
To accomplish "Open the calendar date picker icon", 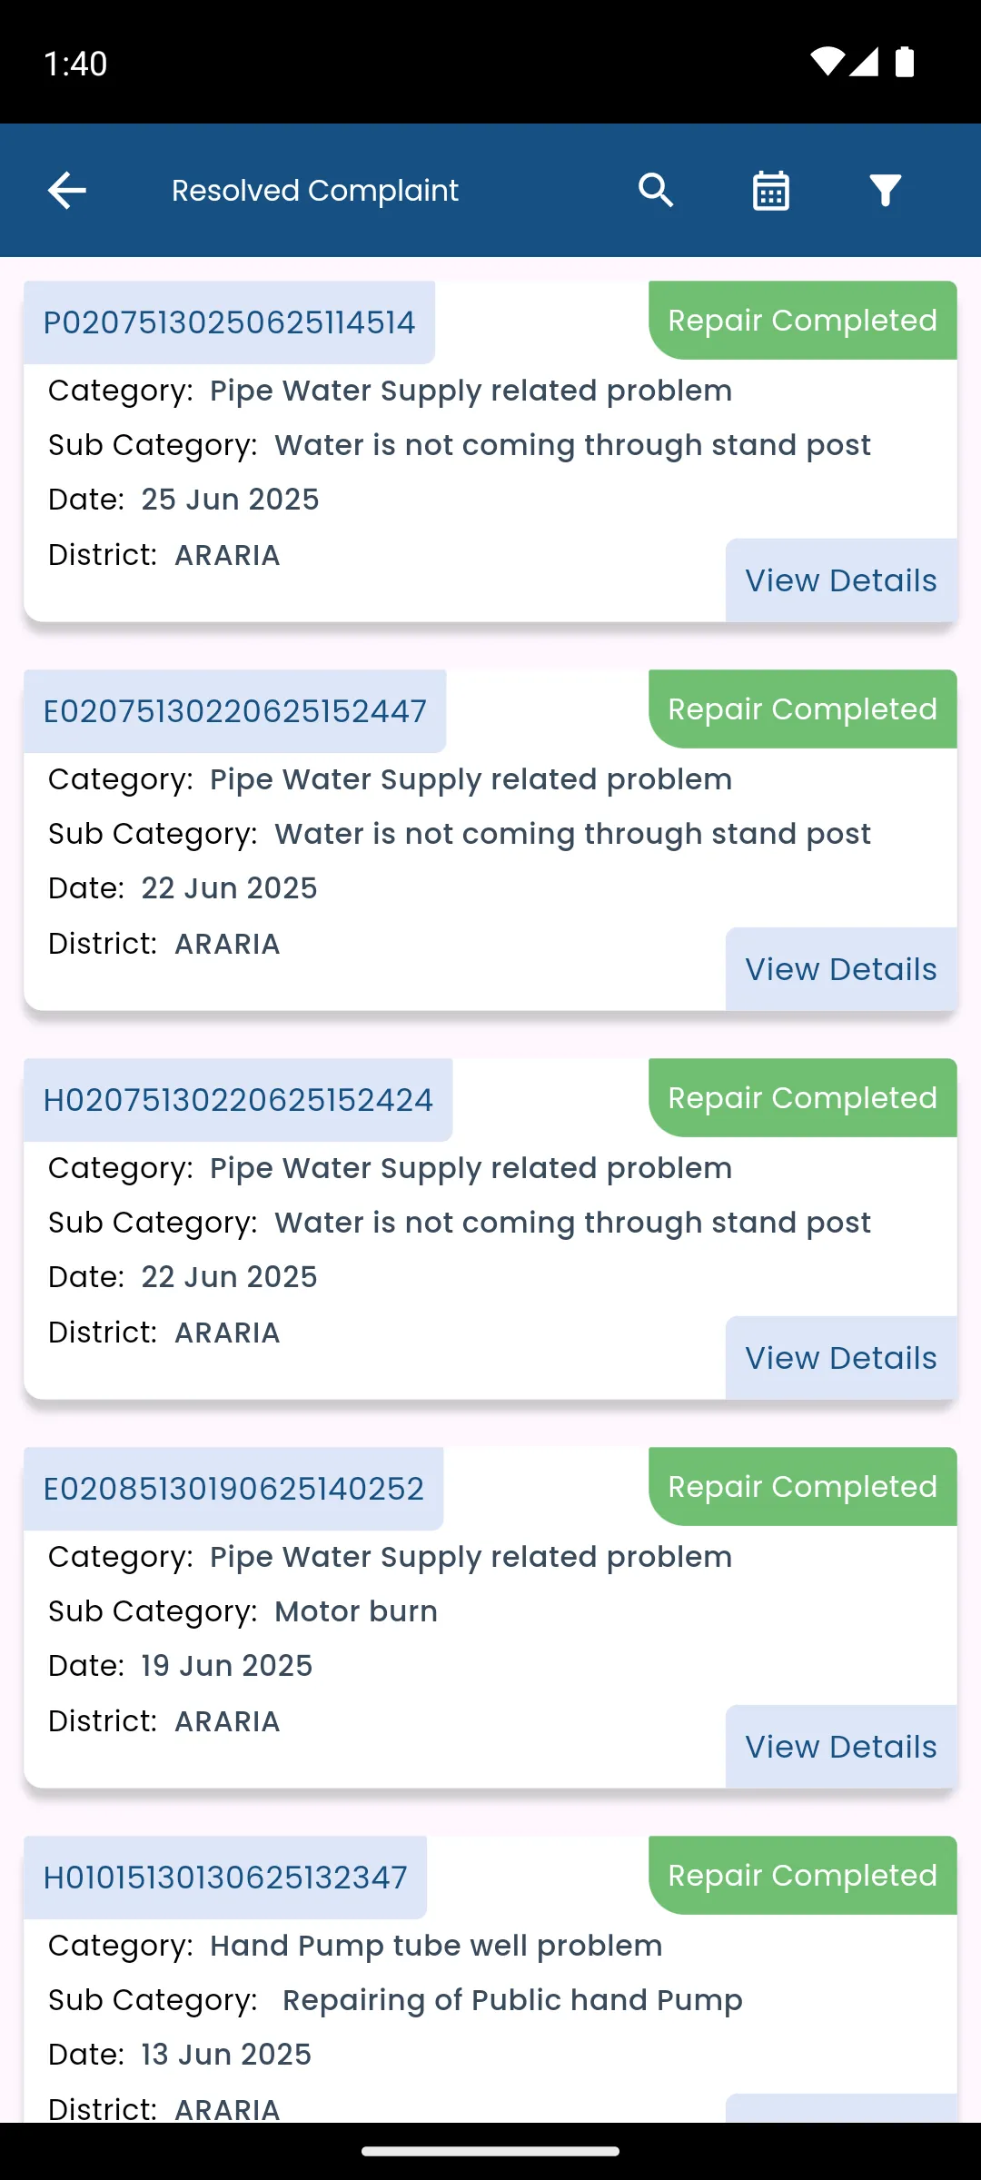I will pyautogui.click(x=770, y=191).
